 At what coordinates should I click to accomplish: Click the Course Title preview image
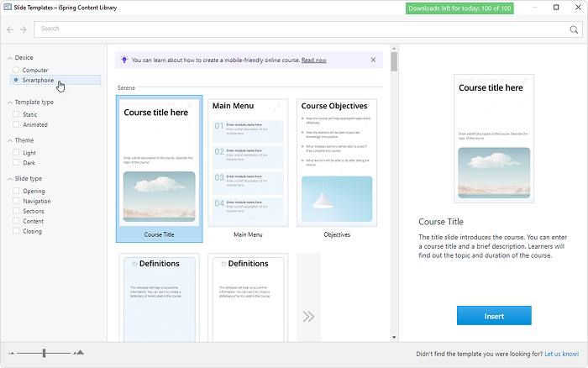point(494,139)
